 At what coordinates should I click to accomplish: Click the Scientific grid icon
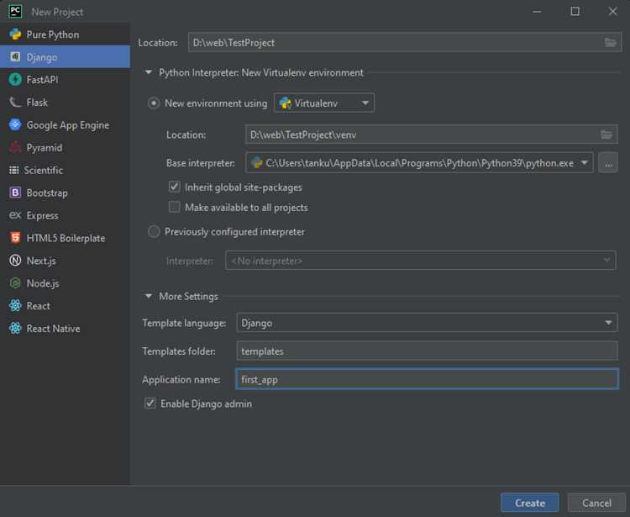(14, 170)
